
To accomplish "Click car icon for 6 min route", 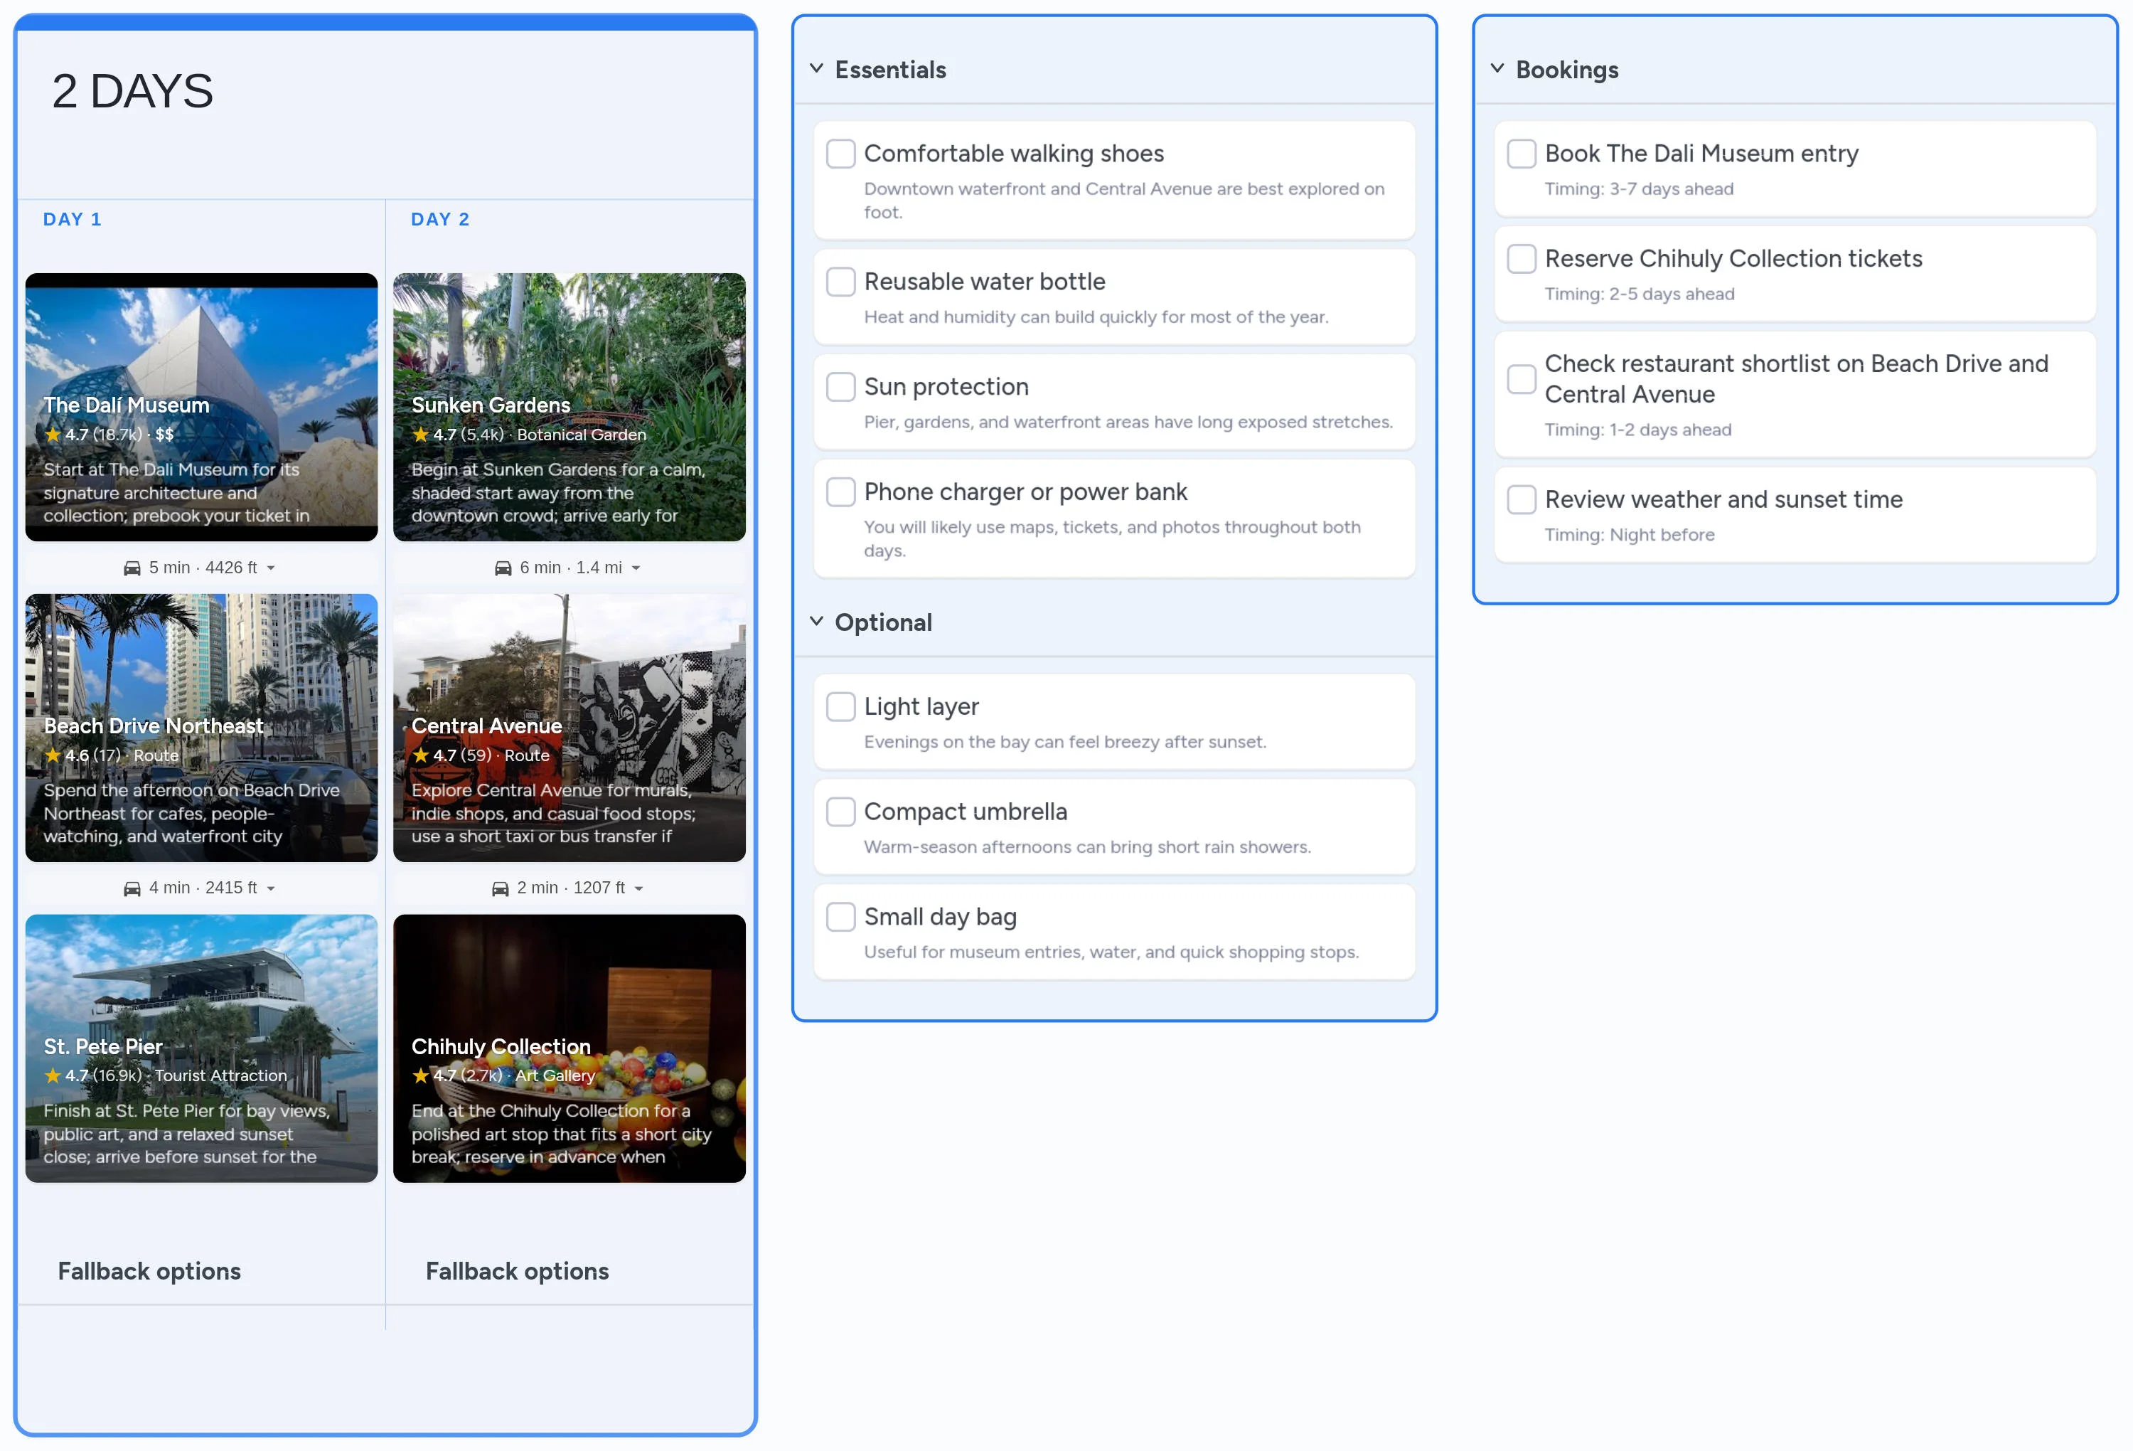I will click(x=503, y=568).
